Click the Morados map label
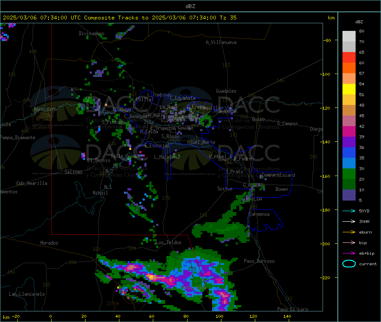Screen dimensions: 381x322 point(50,243)
